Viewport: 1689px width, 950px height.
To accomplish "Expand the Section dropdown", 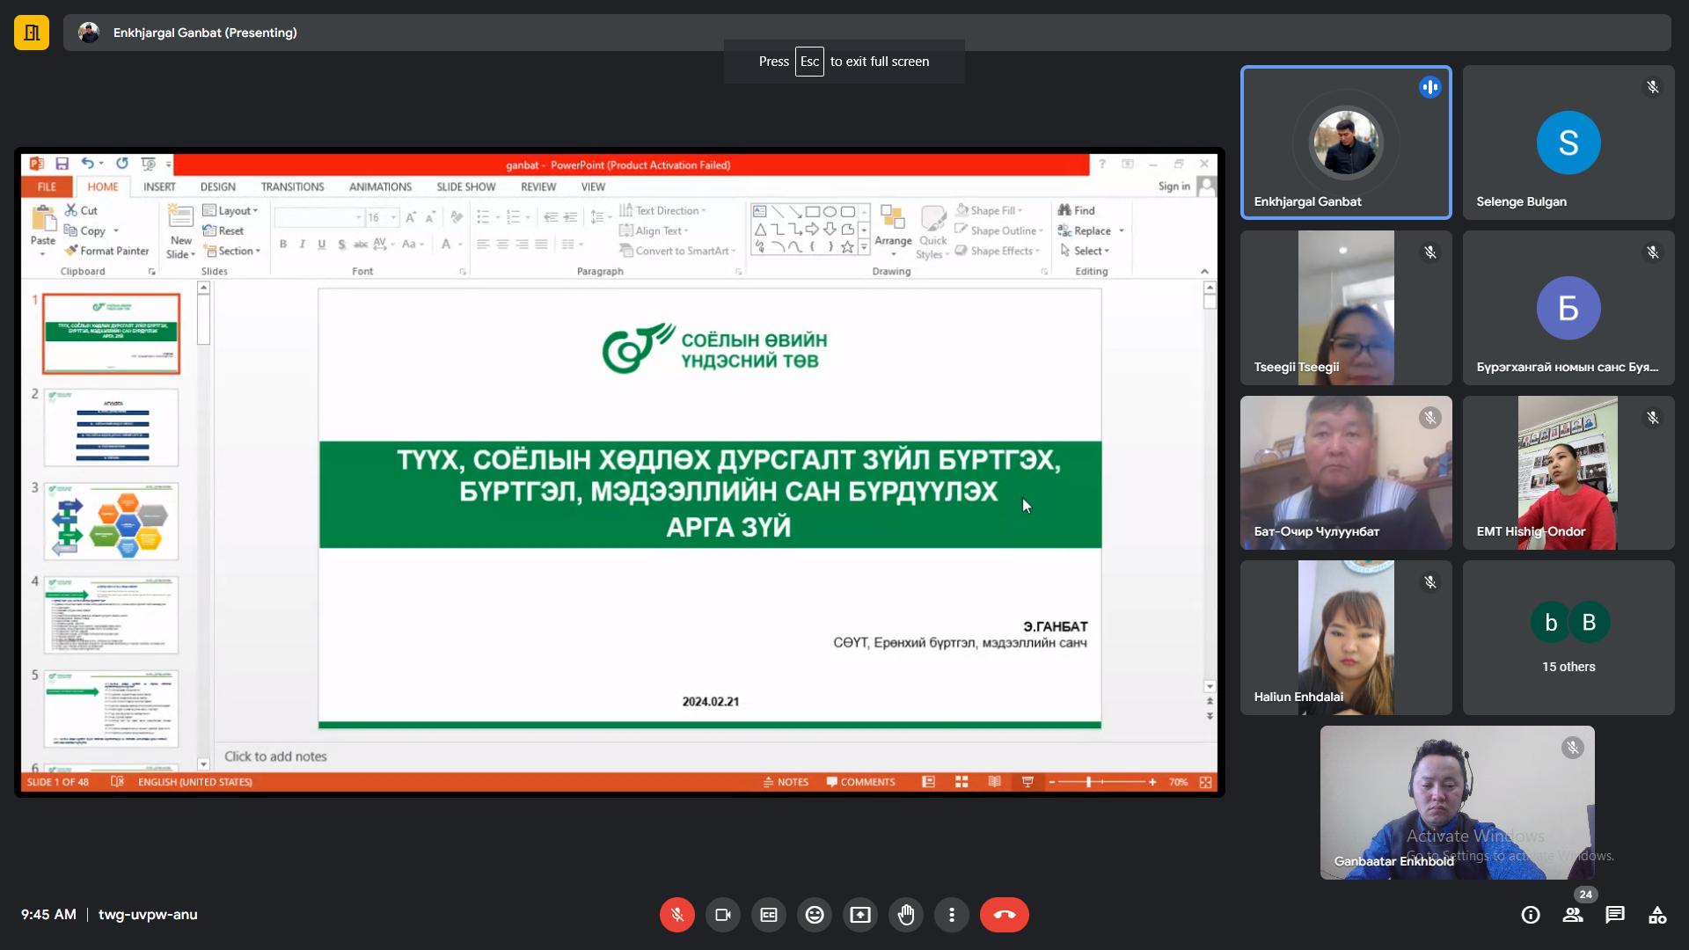I will [x=234, y=251].
